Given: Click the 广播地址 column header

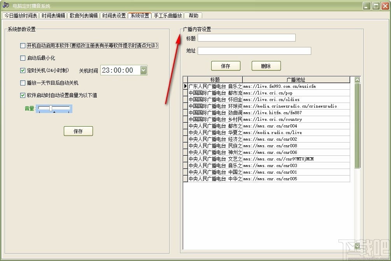Looking at the screenshot, I should tap(296, 80).
